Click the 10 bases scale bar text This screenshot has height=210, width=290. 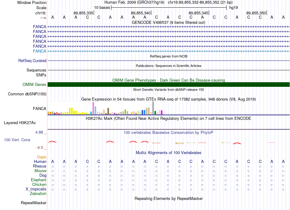[102, 8]
